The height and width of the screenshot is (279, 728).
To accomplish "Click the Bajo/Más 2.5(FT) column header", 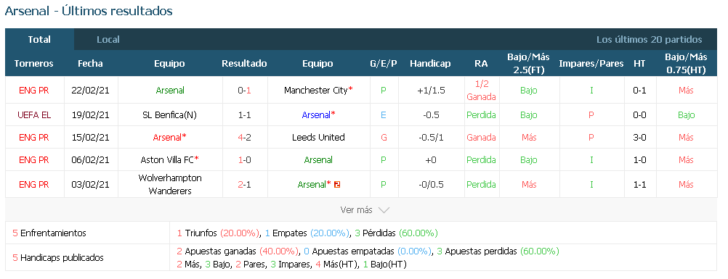I will tap(528, 64).
